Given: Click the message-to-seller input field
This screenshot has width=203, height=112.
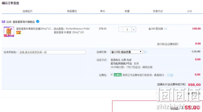Looking at the screenshot, I should click(x=52, y=52).
